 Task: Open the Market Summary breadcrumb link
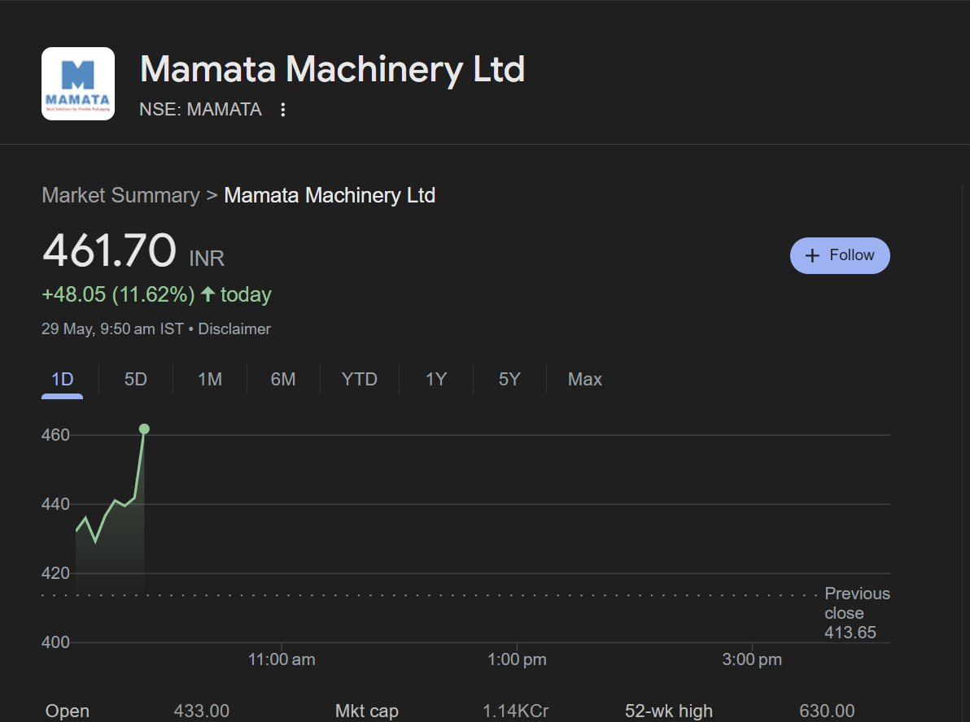coord(120,195)
